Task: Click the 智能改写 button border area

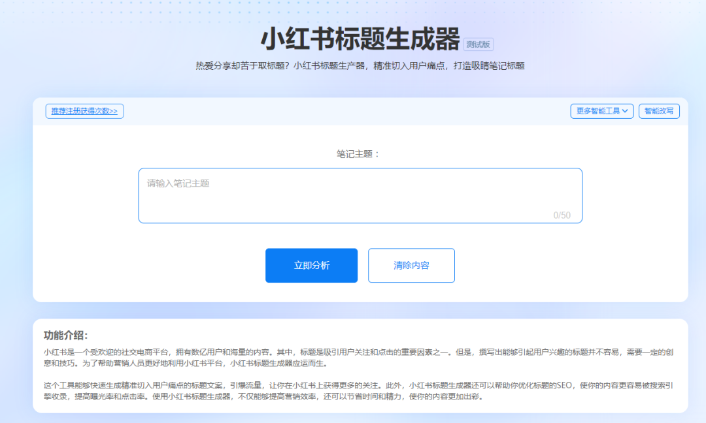Action: (679, 111)
